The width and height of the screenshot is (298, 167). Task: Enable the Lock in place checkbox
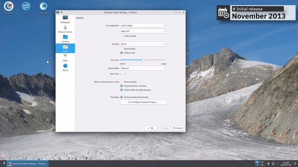pyautogui.click(x=122, y=36)
